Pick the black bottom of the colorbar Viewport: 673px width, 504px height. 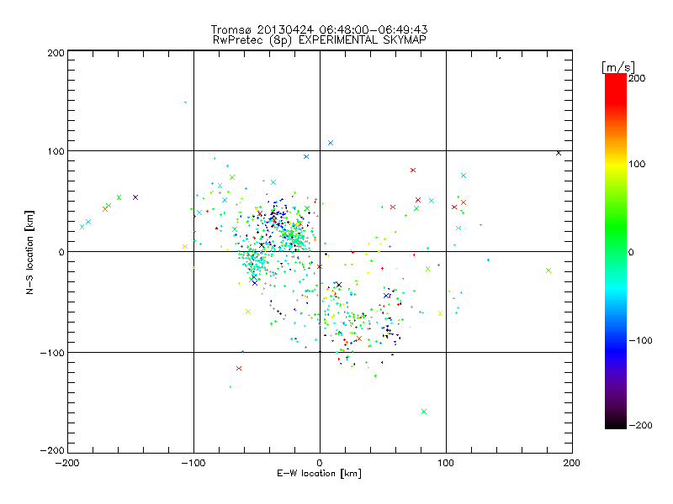coord(616,423)
